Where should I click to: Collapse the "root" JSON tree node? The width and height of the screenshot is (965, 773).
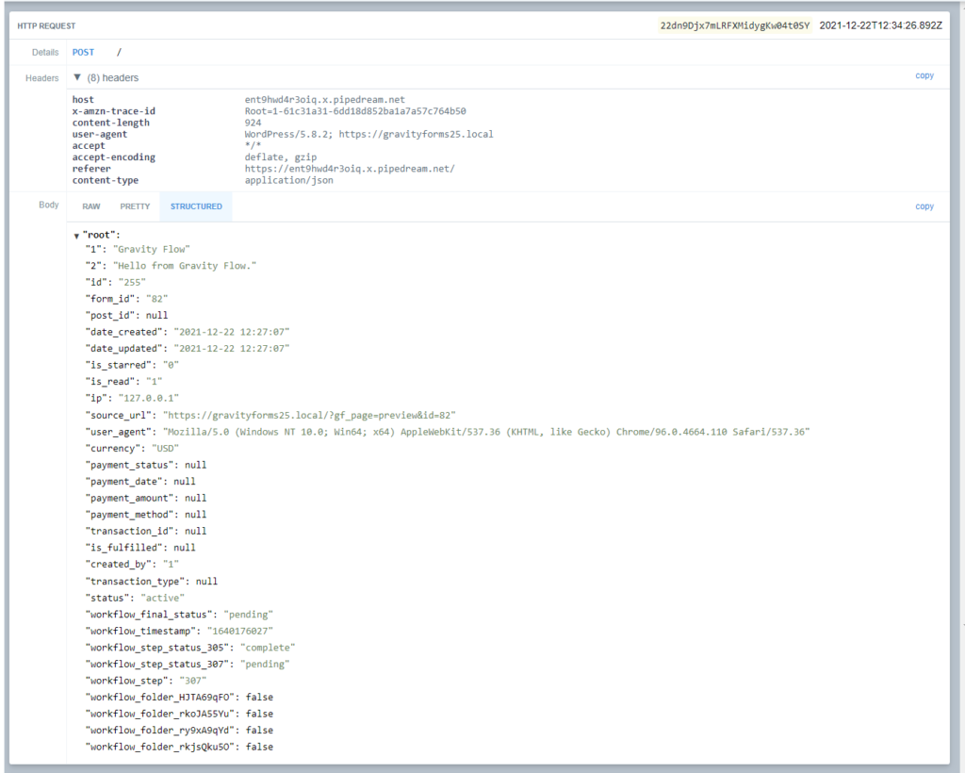coord(76,235)
